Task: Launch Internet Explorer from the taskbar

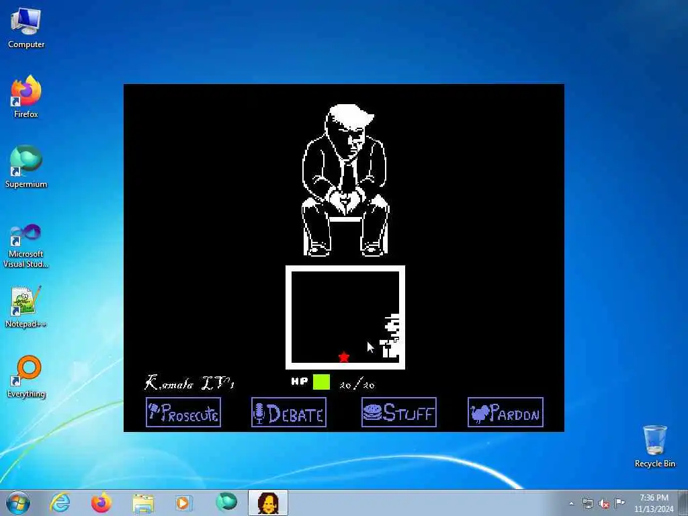Action: pyautogui.click(x=60, y=503)
